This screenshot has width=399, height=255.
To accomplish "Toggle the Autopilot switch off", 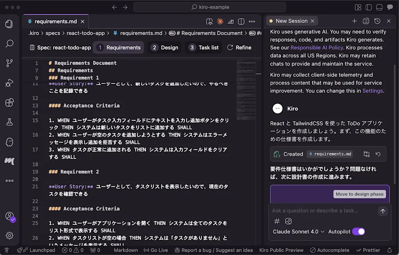I will (x=358, y=232).
